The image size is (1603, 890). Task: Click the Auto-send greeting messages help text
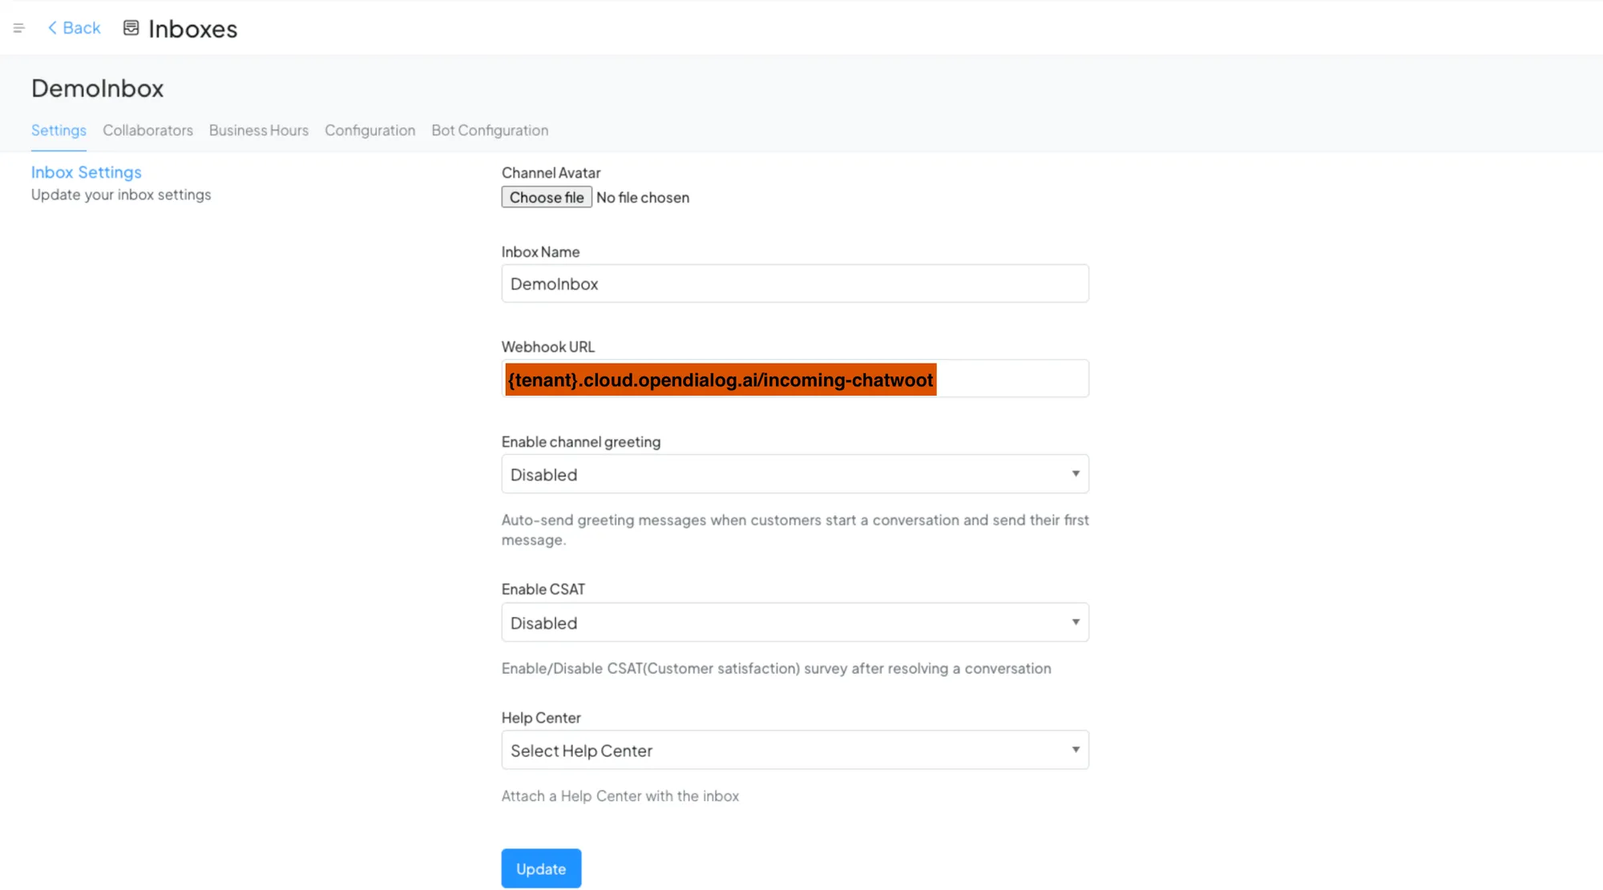point(795,530)
